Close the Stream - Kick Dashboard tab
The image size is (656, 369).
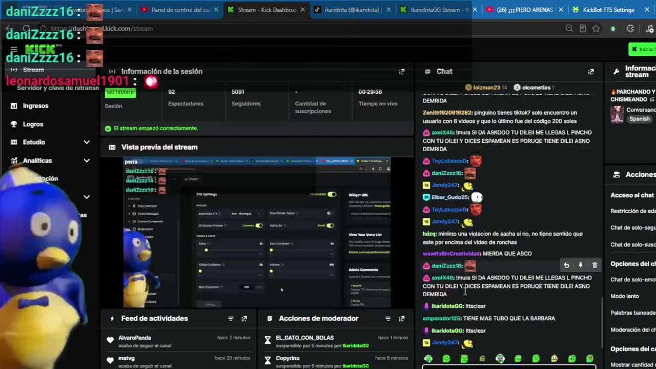click(x=302, y=10)
